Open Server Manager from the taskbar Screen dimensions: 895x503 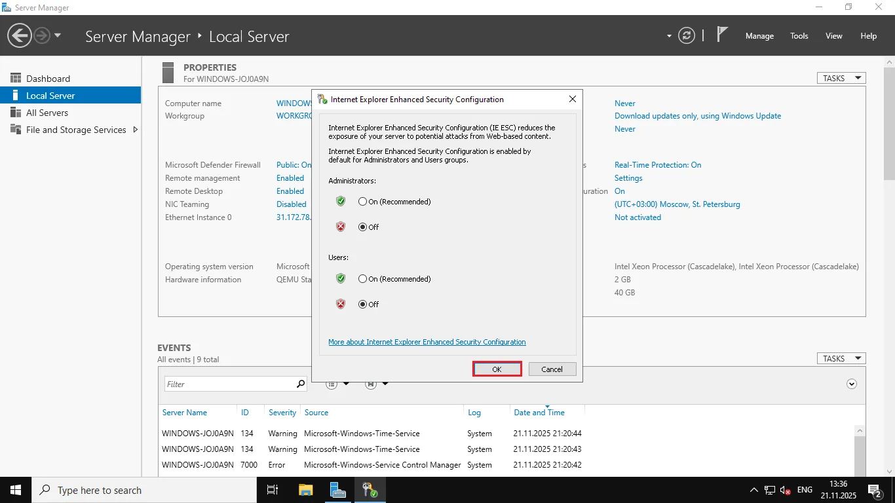click(x=337, y=490)
